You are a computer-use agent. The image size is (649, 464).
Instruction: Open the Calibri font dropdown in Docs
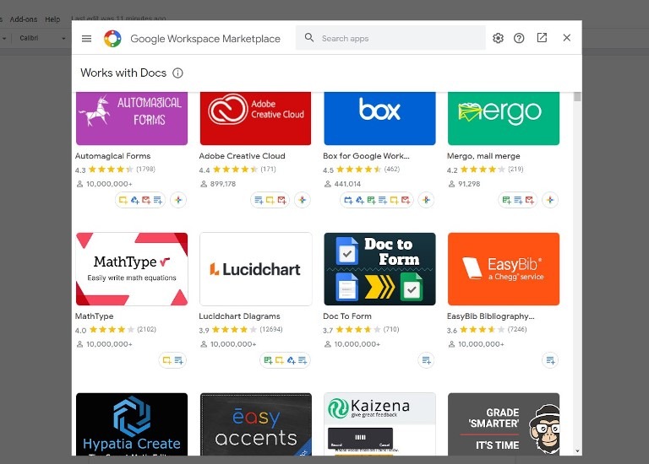[42, 38]
